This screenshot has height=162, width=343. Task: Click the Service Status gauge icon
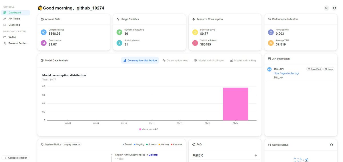[x=269, y=145]
